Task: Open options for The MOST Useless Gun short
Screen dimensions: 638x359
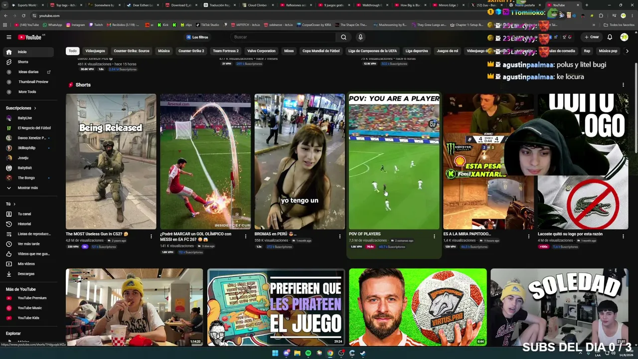Action: [151, 236]
